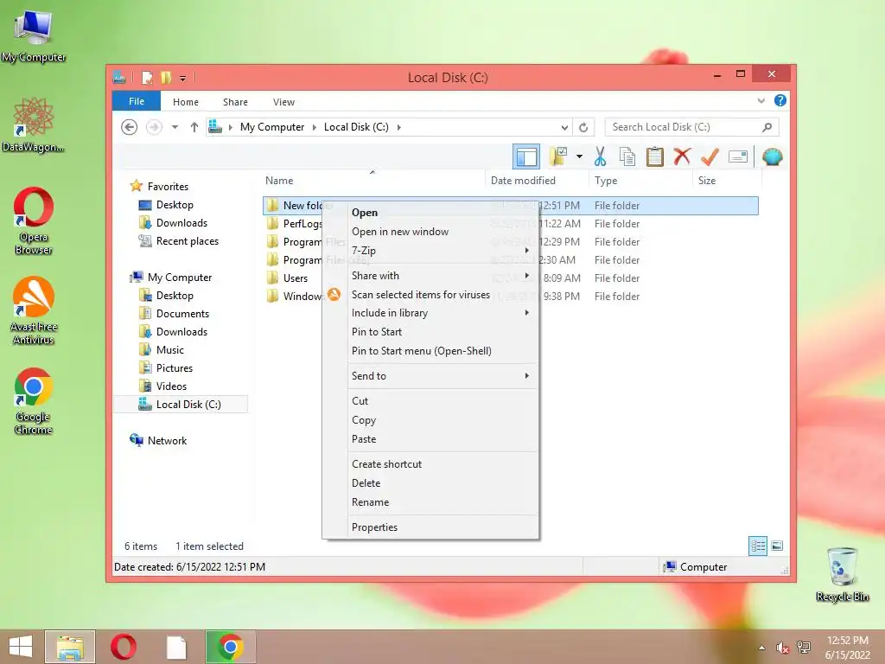This screenshot has height=664, width=885.
Task: Open the Windows Start button on the taskbar
Action: coord(21,647)
